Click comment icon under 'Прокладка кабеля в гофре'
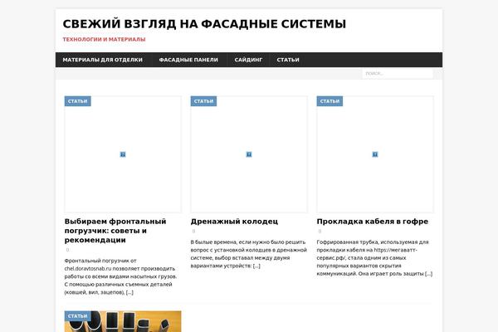This screenshot has width=498, height=332. coord(320,231)
